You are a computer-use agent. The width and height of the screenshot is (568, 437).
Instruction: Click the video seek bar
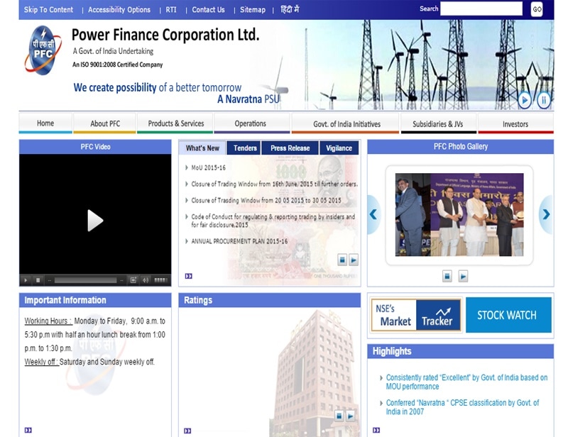tap(85, 280)
